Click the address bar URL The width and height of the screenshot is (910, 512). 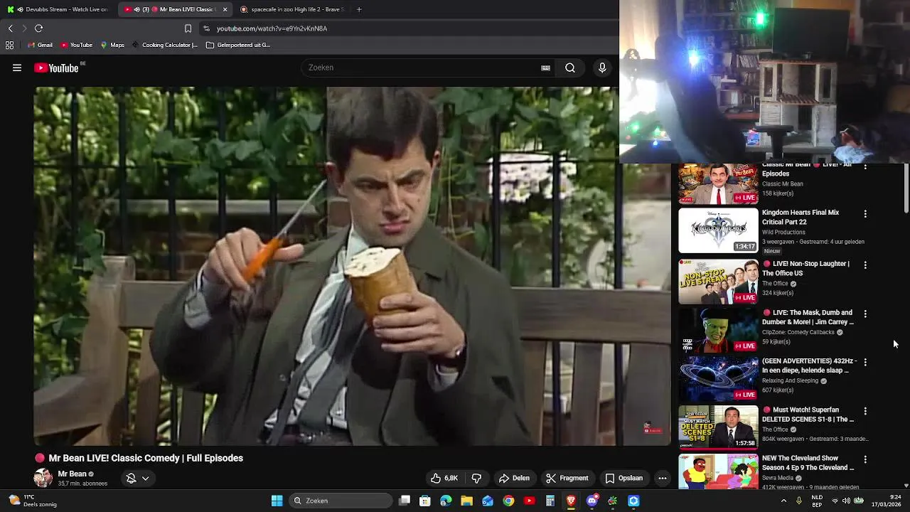point(272,28)
